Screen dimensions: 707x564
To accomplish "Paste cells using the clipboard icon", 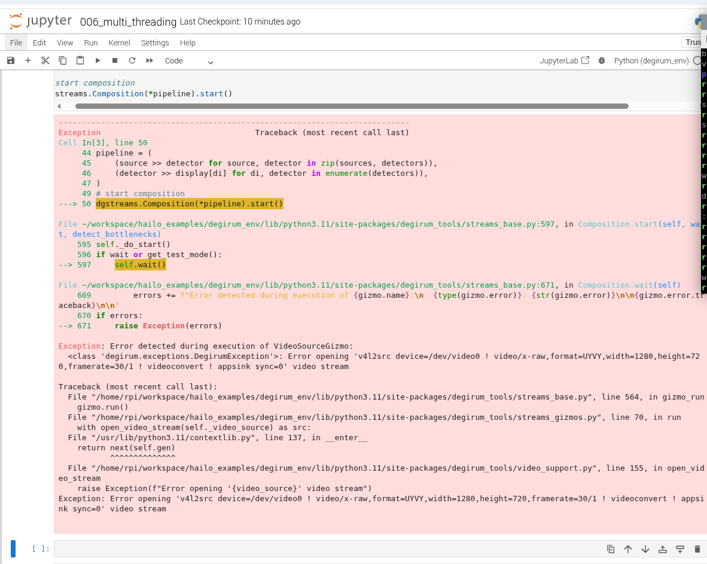I will coord(80,60).
